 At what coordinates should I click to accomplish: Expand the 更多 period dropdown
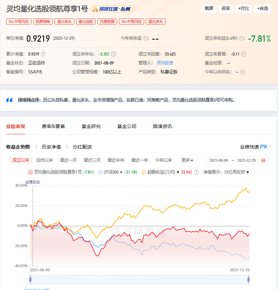point(187,160)
